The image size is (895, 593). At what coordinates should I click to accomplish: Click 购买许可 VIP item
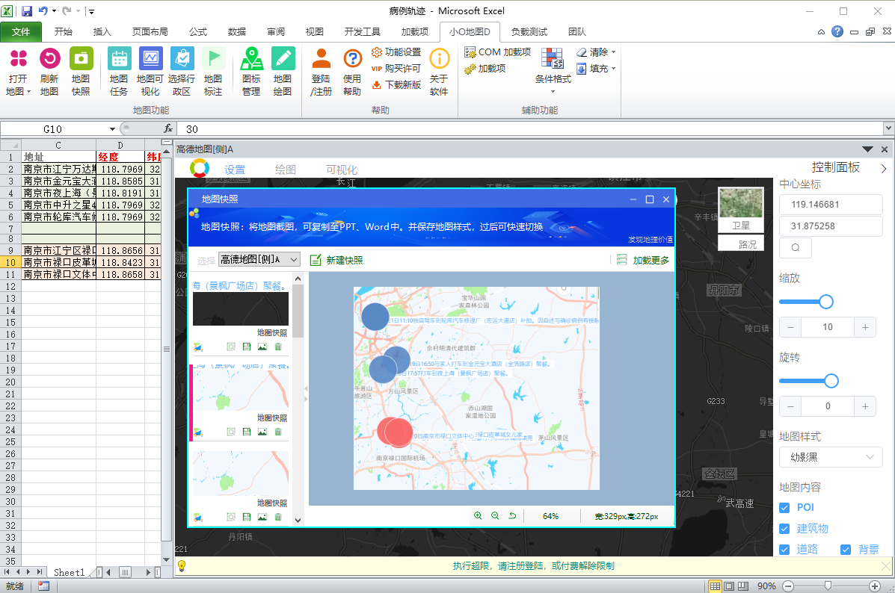(x=396, y=69)
